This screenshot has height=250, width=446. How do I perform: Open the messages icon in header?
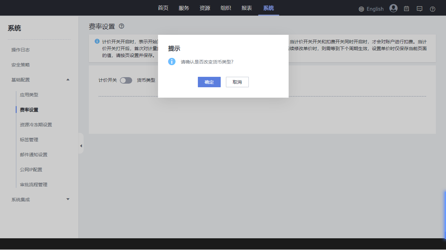tap(420, 9)
